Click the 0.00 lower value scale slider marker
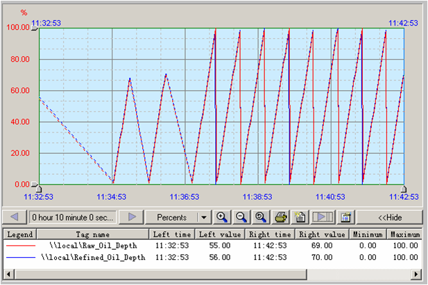 pos(35,185)
